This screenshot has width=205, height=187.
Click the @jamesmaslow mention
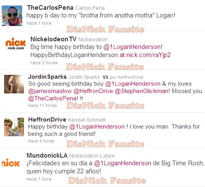click(x=50, y=91)
